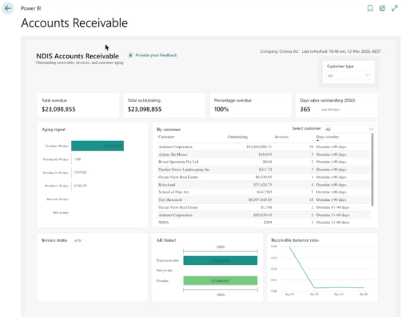The height and width of the screenshot is (317, 404).
Task: Sort by Customer column header
Action: click(167, 137)
